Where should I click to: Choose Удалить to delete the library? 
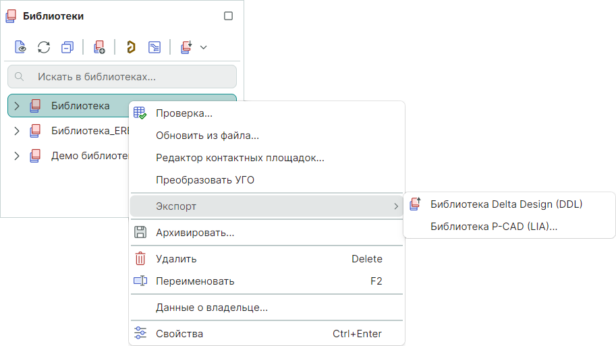tap(176, 259)
